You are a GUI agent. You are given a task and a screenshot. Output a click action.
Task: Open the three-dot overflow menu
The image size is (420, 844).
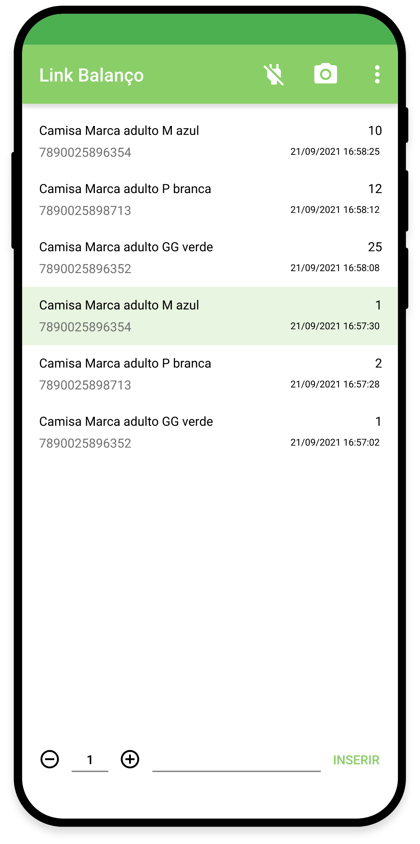tap(377, 74)
